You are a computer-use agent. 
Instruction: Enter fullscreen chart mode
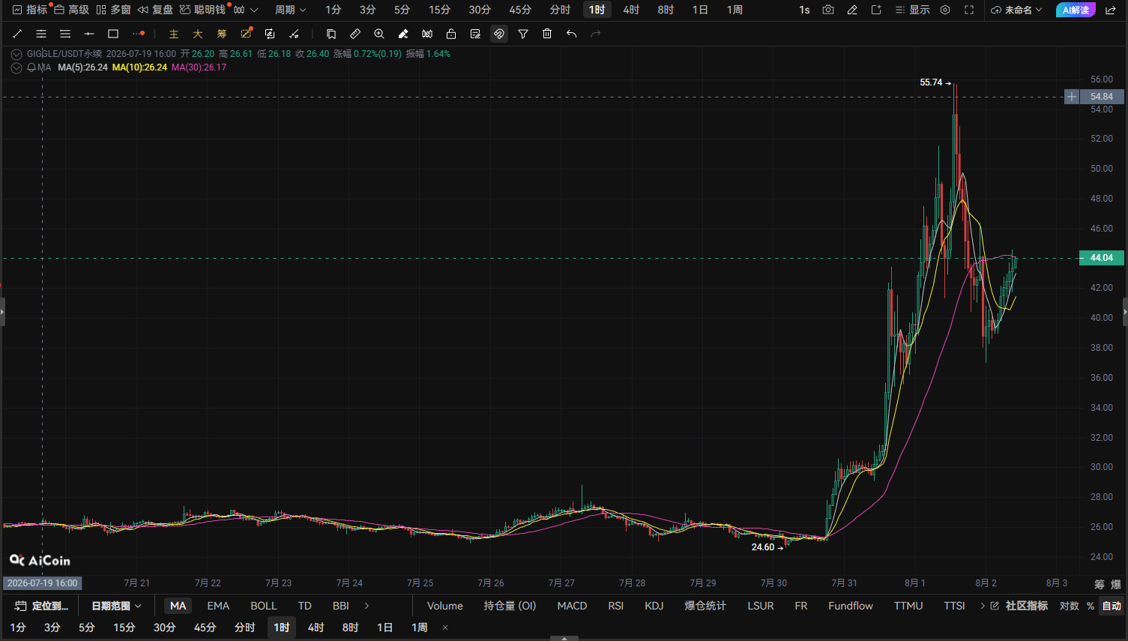click(969, 10)
